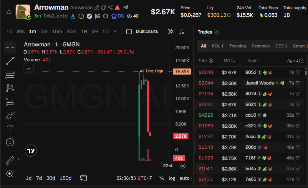Open the Telegram paper-plane icon
Screen dimensions: 308x188
coord(125,7)
